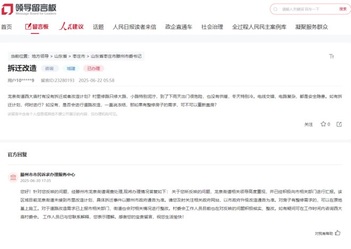Click the 领导留言板 logo
Screen dimensions: 351x249
click(29, 9)
